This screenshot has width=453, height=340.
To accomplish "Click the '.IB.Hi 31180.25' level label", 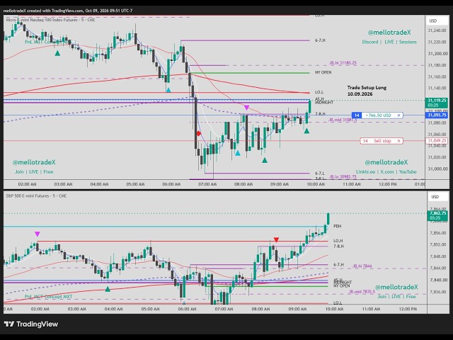I will pos(343,63).
